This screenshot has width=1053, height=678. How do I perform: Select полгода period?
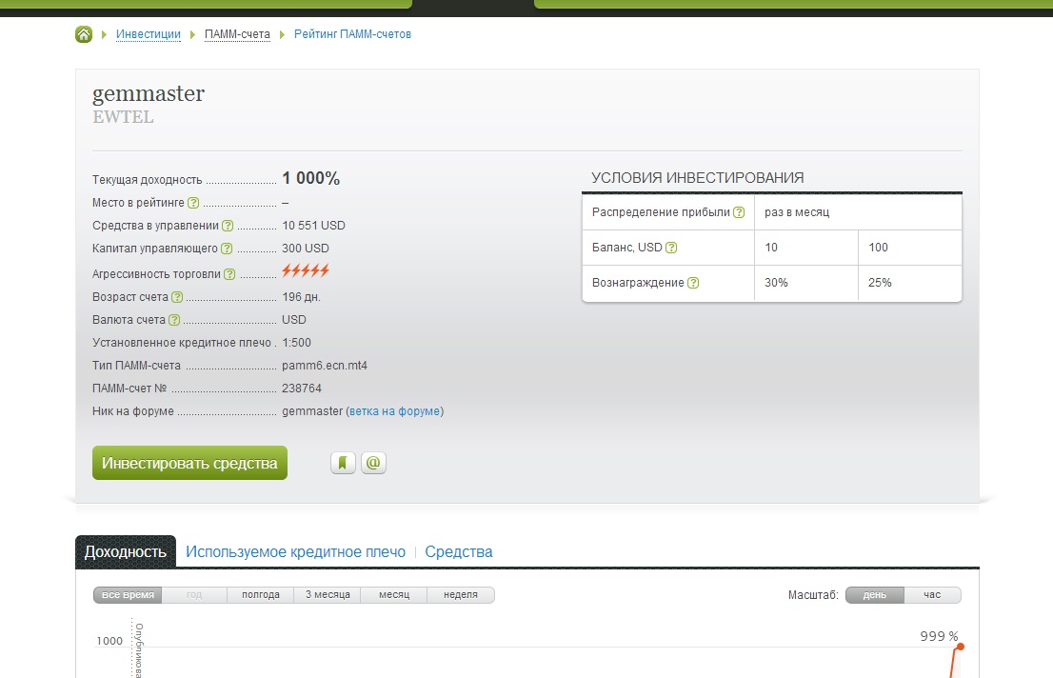tap(261, 594)
